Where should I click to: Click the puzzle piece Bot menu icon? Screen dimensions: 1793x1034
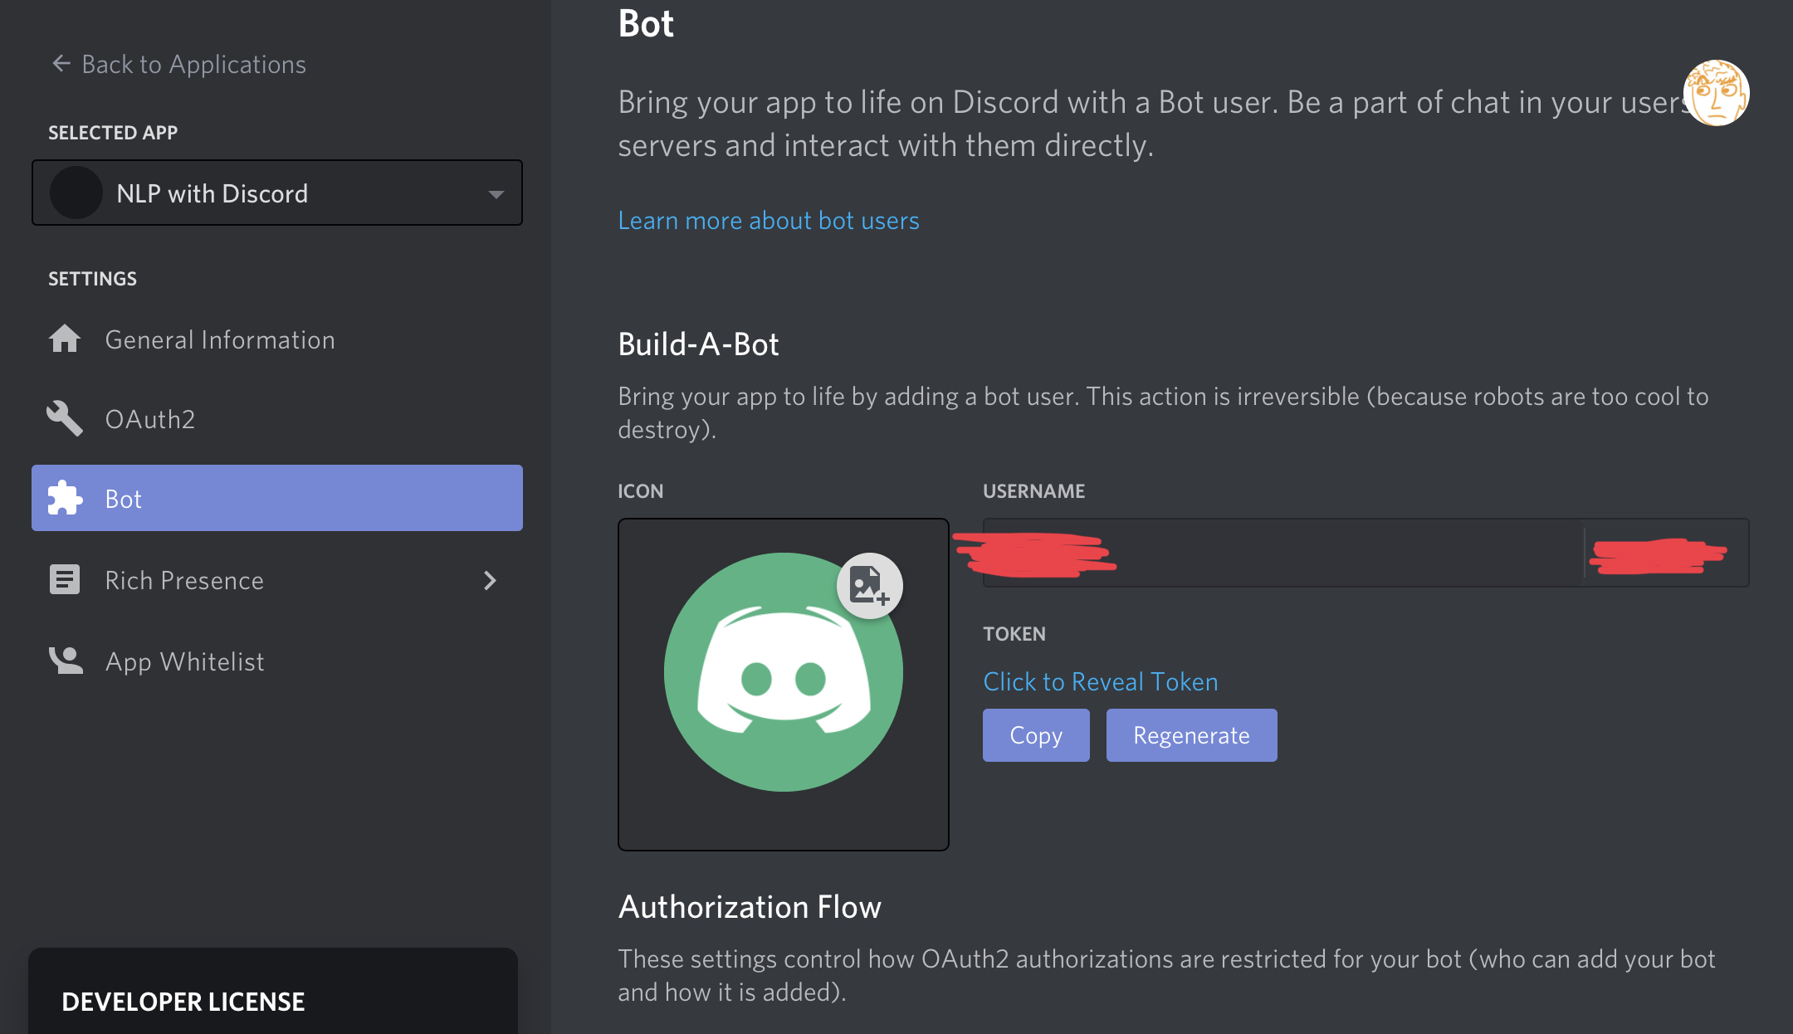click(x=64, y=499)
